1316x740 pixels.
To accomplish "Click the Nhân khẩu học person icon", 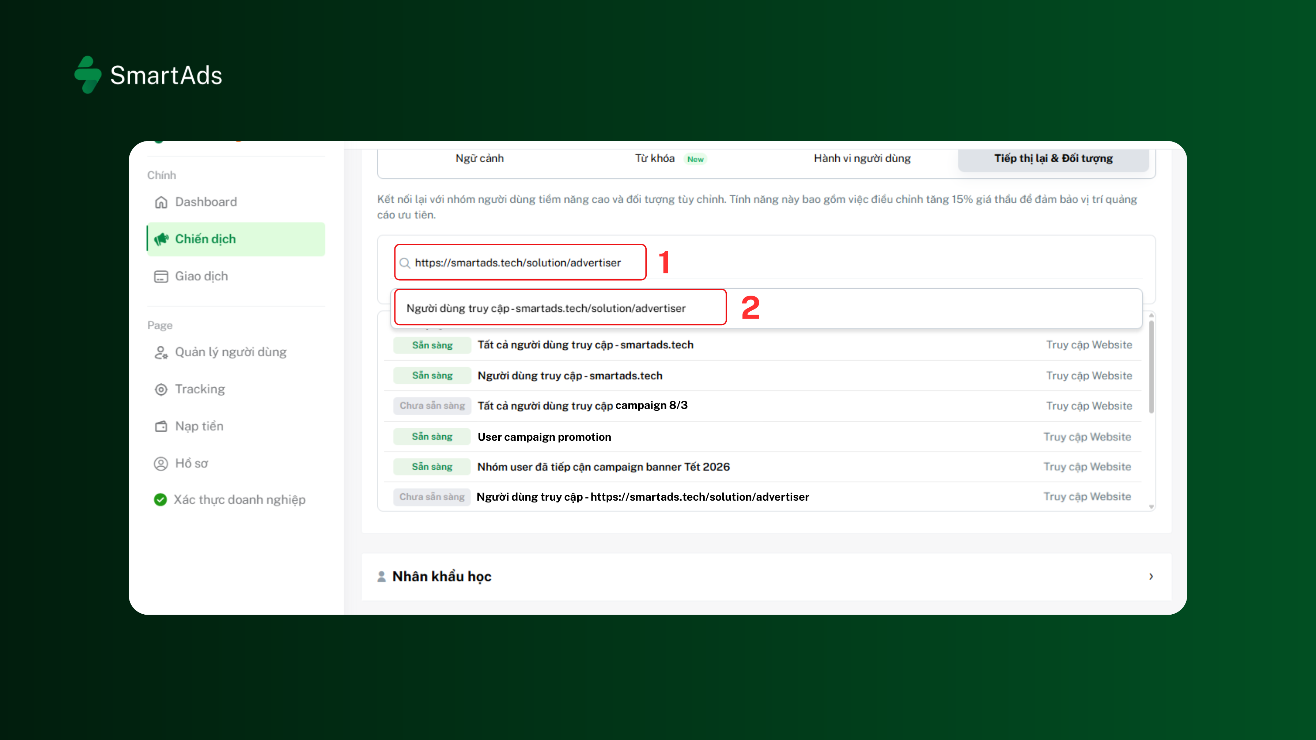I will [x=381, y=577].
